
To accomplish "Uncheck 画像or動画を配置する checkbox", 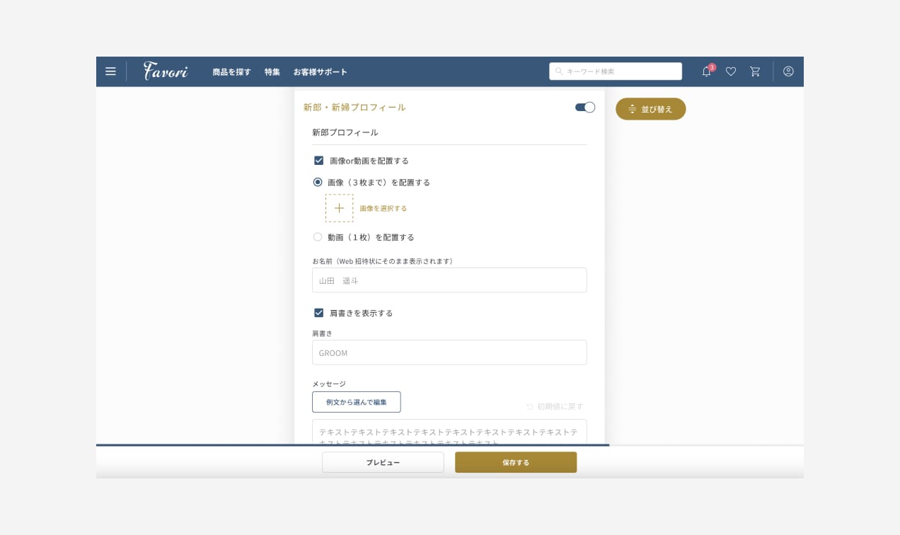I will 318,161.
